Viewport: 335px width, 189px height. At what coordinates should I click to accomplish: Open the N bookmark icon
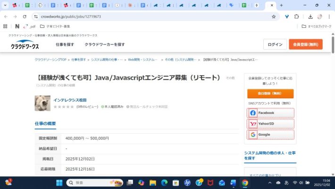coord(17,26)
